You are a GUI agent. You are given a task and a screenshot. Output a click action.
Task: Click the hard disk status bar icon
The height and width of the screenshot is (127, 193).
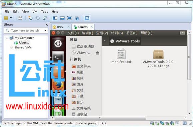[x=152, y=123]
